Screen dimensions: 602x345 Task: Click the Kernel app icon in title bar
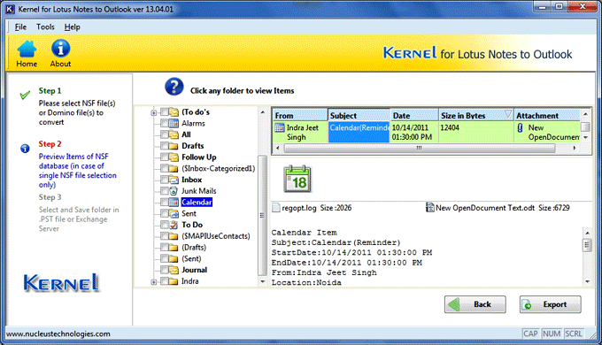click(11, 9)
